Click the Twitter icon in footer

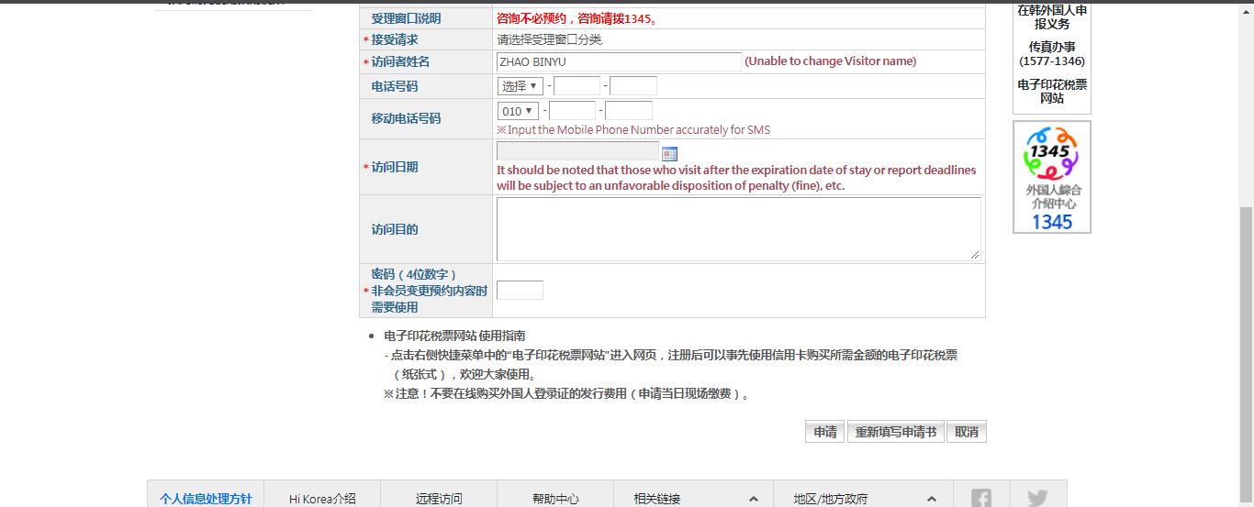1037,498
